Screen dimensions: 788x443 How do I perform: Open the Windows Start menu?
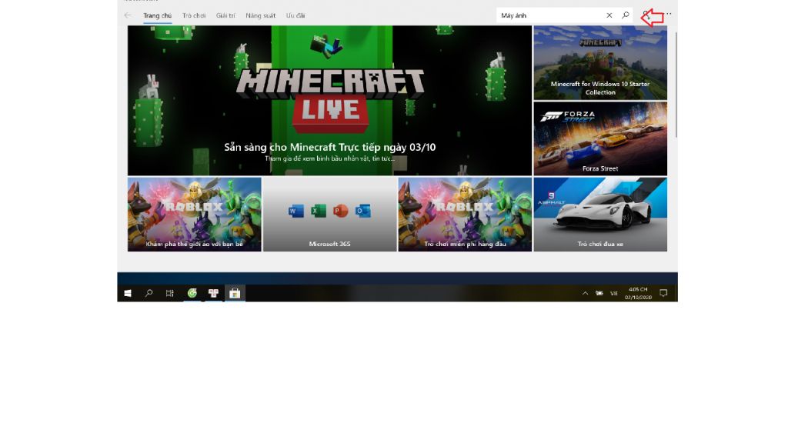click(128, 293)
